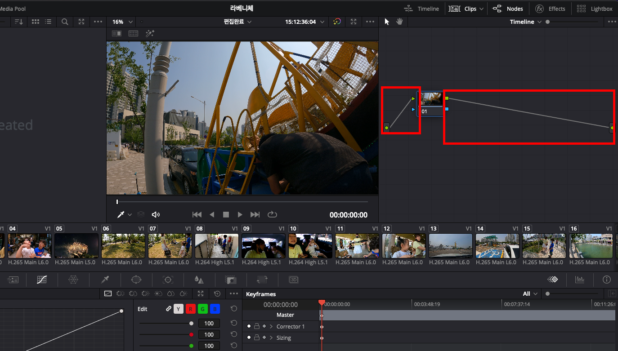Viewport: 618px width, 351px height.
Task: Select the R red curve channel
Action: point(191,309)
